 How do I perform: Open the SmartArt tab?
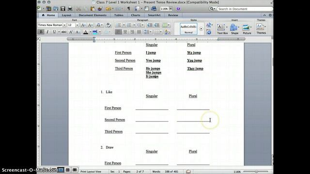pos(154,15)
